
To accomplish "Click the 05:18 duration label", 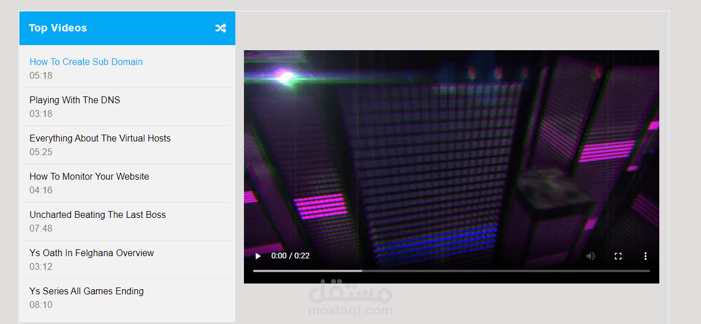I will (41, 76).
